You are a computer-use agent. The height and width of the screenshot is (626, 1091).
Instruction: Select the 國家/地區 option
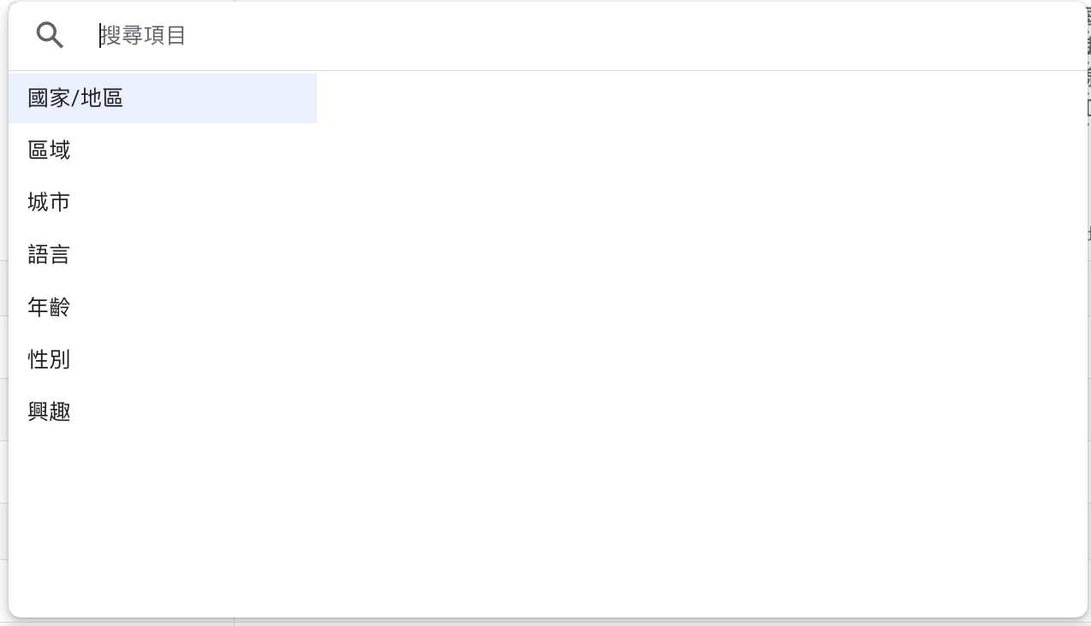(x=76, y=98)
